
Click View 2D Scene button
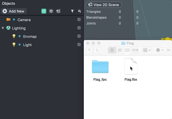tap(104, 5)
